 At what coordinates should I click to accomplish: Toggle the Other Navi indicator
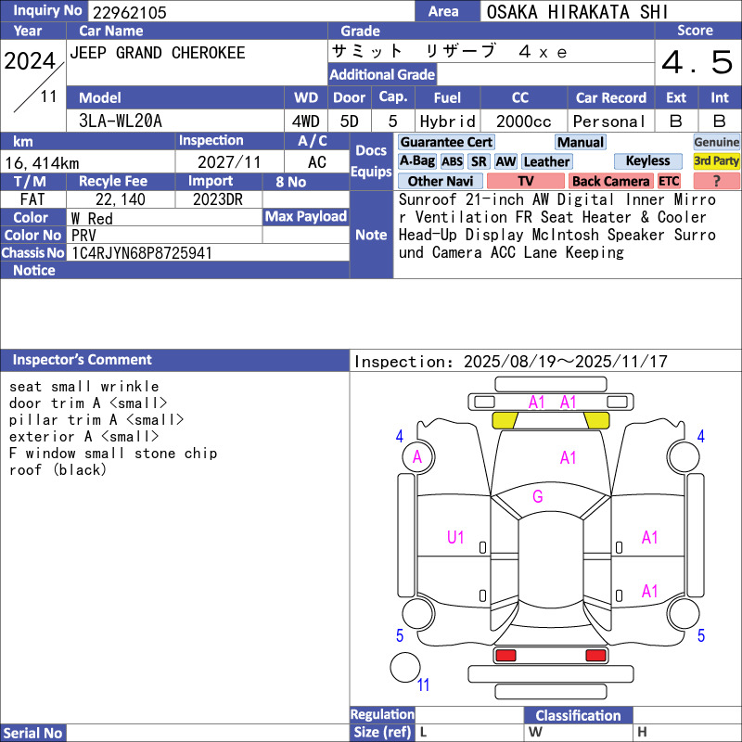pos(439,182)
